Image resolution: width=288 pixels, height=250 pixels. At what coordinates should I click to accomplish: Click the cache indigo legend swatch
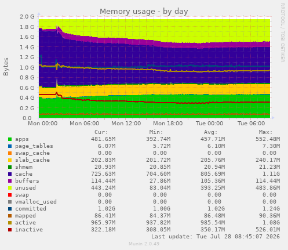10,174
